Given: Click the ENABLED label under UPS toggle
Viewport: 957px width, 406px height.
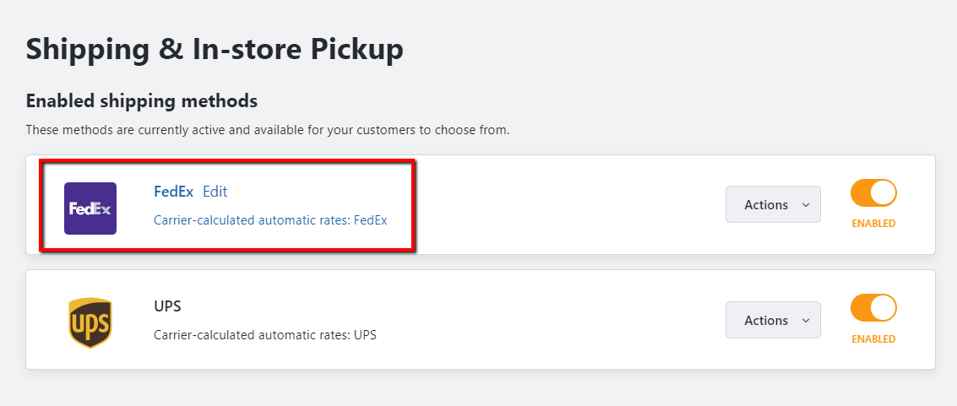Looking at the screenshot, I should point(873,338).
